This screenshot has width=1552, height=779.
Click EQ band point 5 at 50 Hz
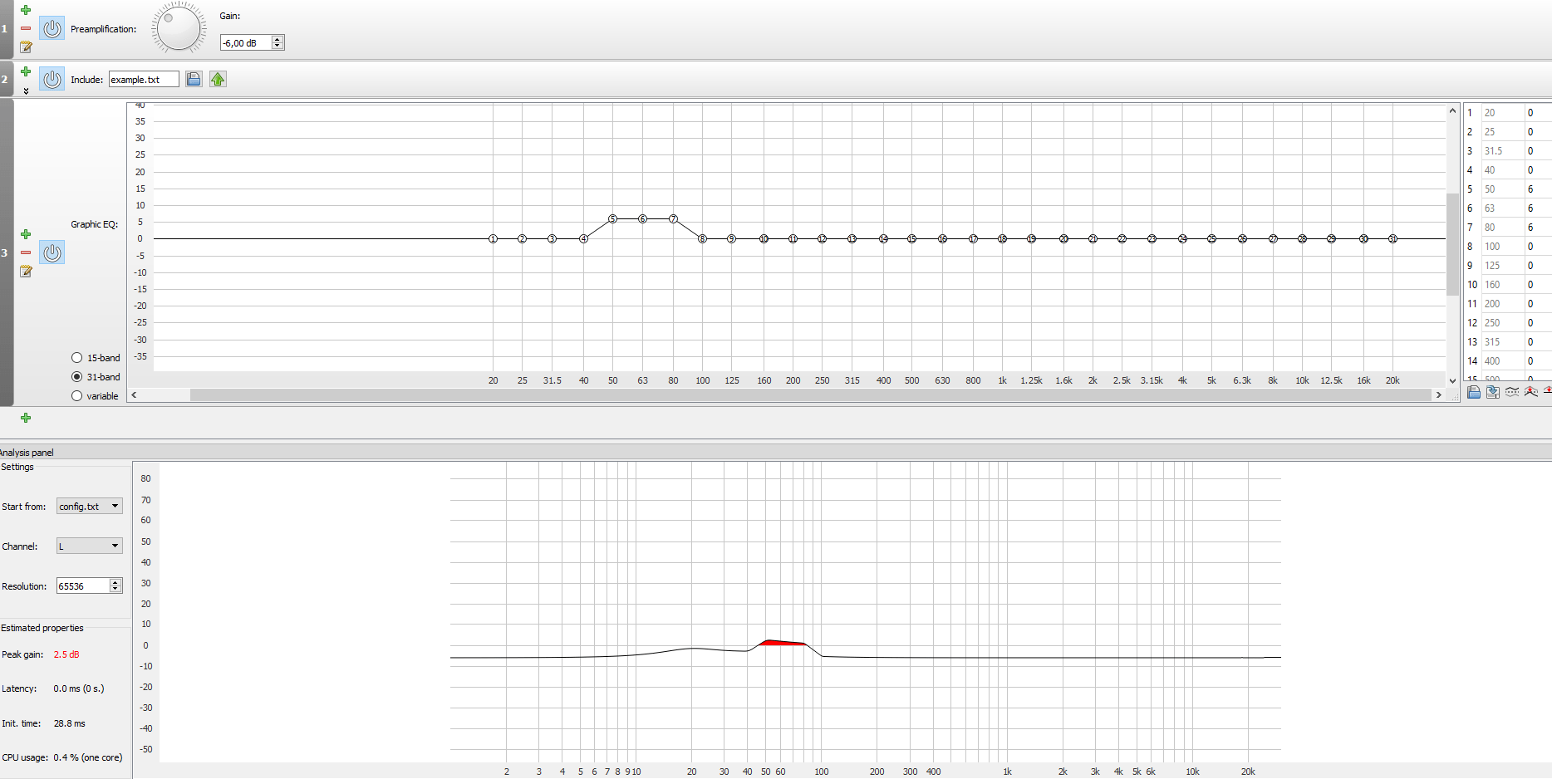point(612,219)
